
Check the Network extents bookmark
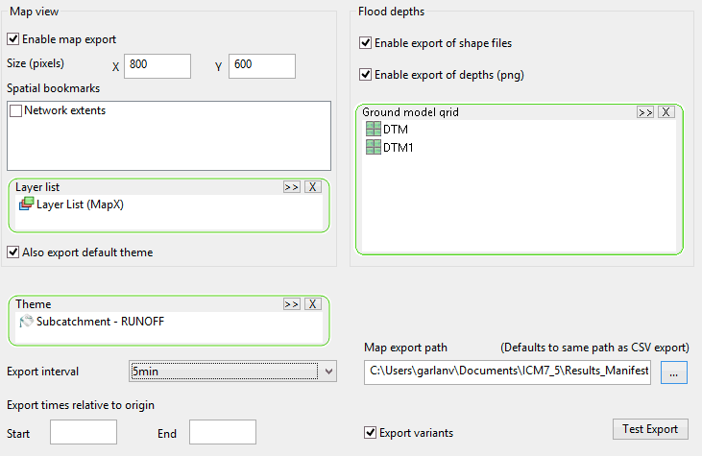[15, 111]
